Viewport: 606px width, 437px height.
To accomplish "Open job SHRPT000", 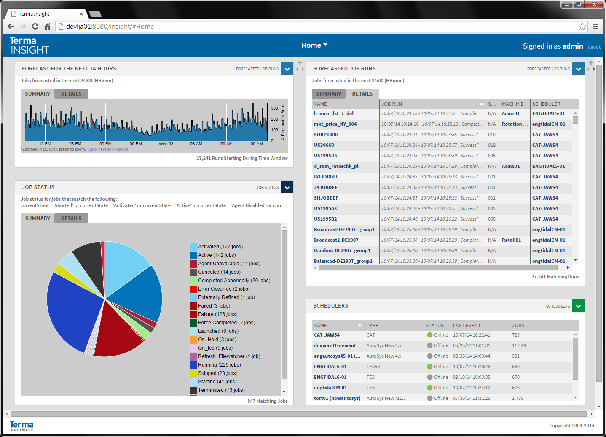I will tap(326, 135).
